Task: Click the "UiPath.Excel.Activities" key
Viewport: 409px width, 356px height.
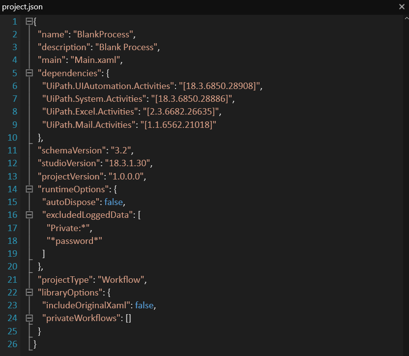Action: click(x=90, y=112)
